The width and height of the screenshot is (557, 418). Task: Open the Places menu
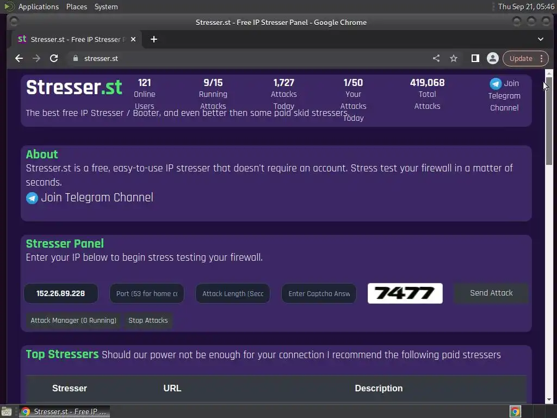pos(77,7)
